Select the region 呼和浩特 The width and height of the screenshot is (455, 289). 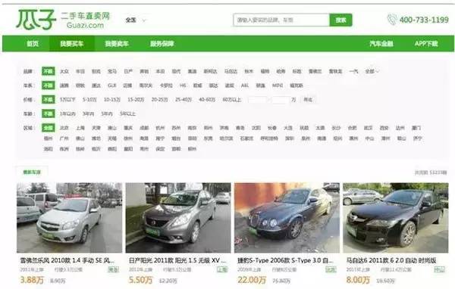click(269, 138)
